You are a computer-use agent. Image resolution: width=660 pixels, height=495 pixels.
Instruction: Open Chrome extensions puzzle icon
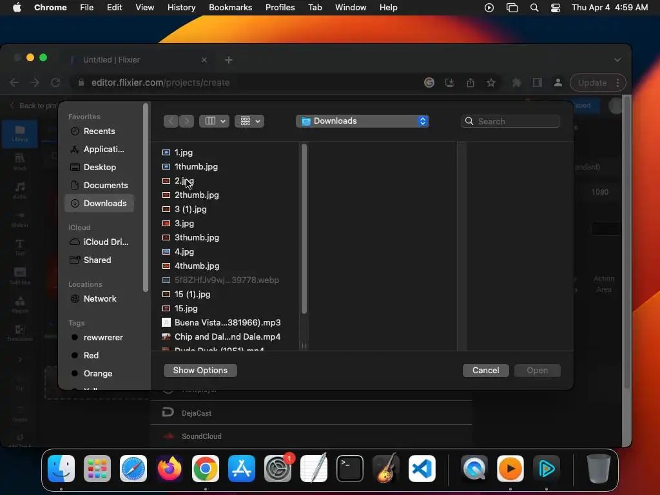tap(516, 82)
